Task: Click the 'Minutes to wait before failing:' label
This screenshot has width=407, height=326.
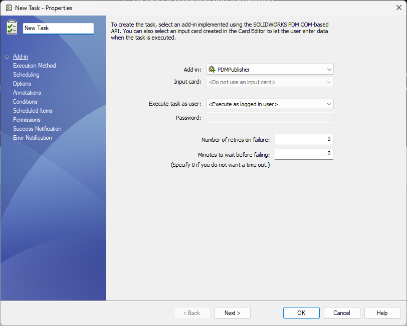Action: point(234,155)
